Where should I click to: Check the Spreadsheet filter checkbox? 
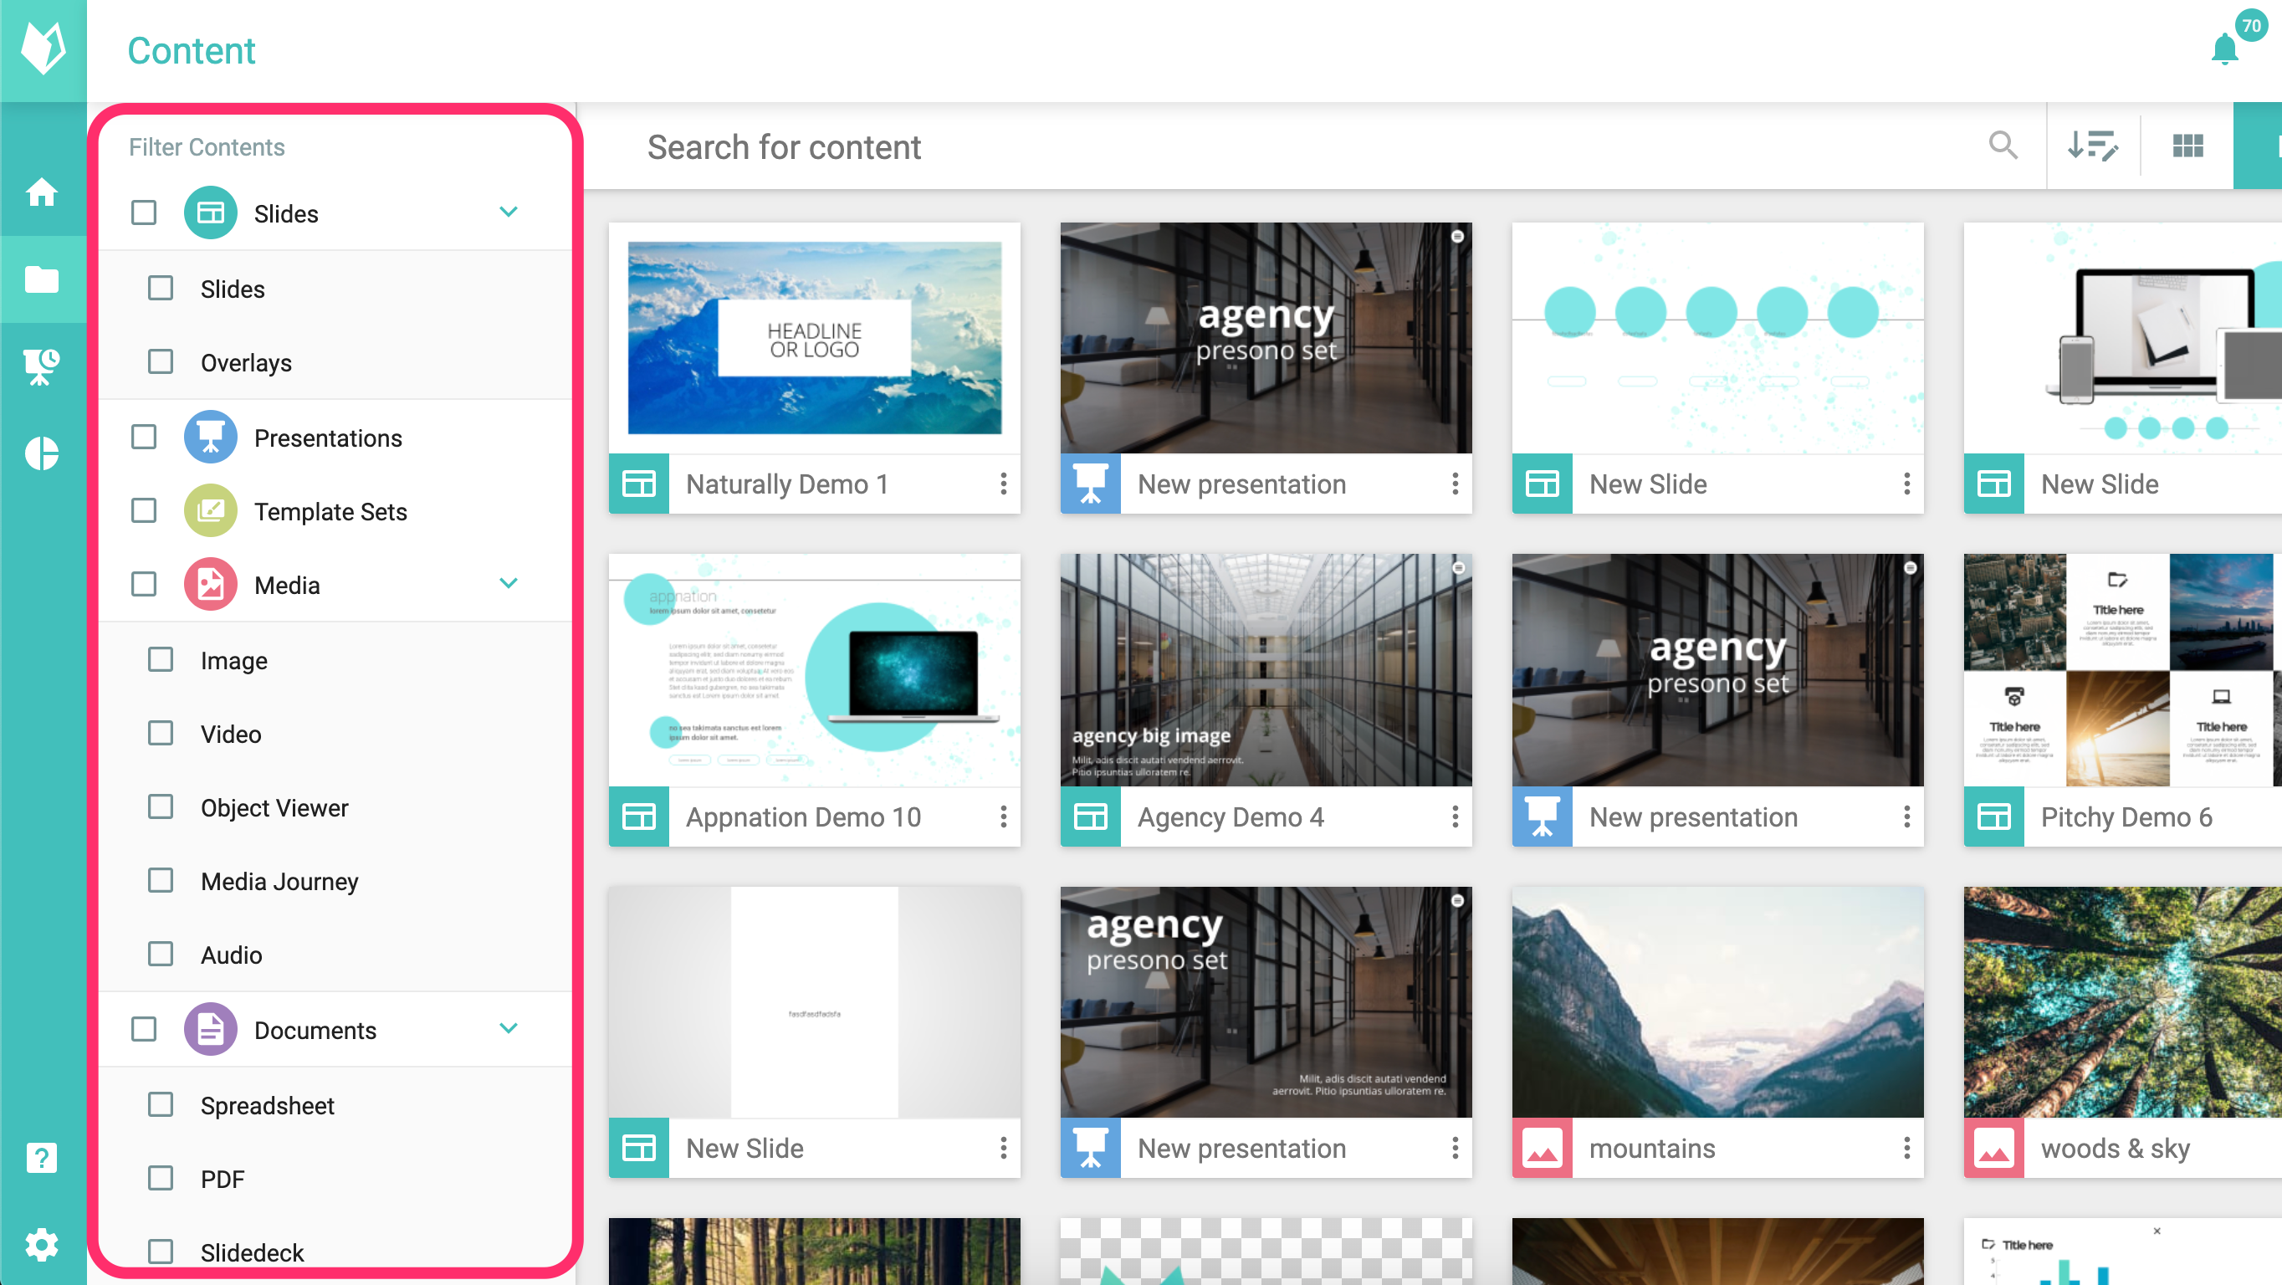click(161, 1104)
